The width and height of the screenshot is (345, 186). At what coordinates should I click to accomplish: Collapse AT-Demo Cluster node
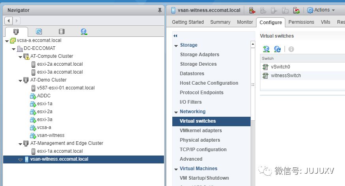20,81
